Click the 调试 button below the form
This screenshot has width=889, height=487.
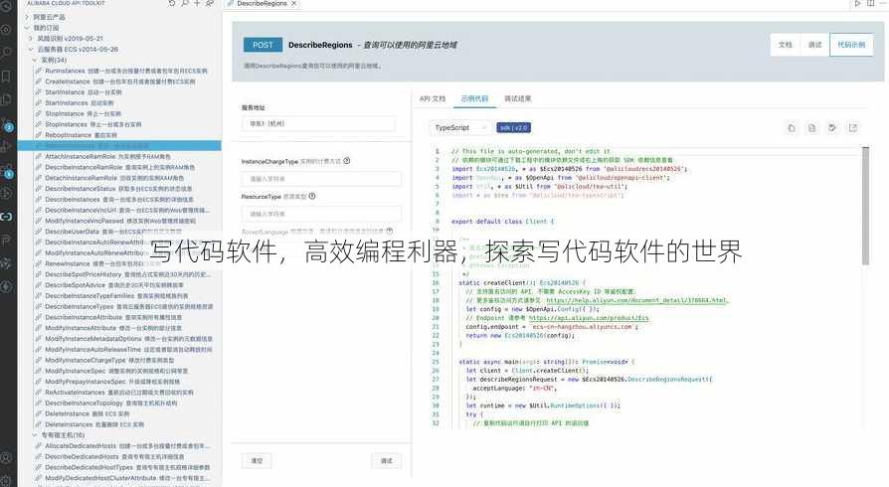tap(387, 461)
